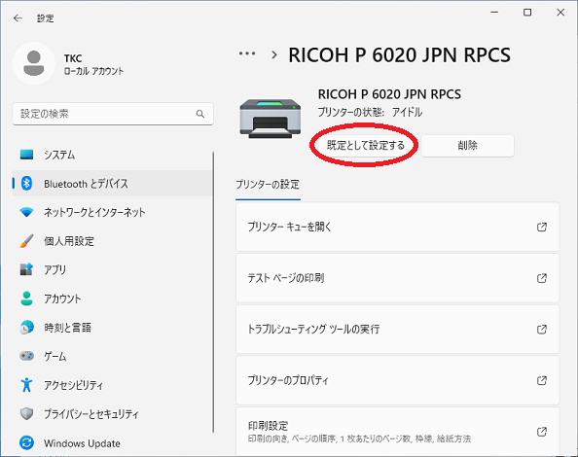Close the settings window
The image size is (578, 457).
click(x=560, y=12)
